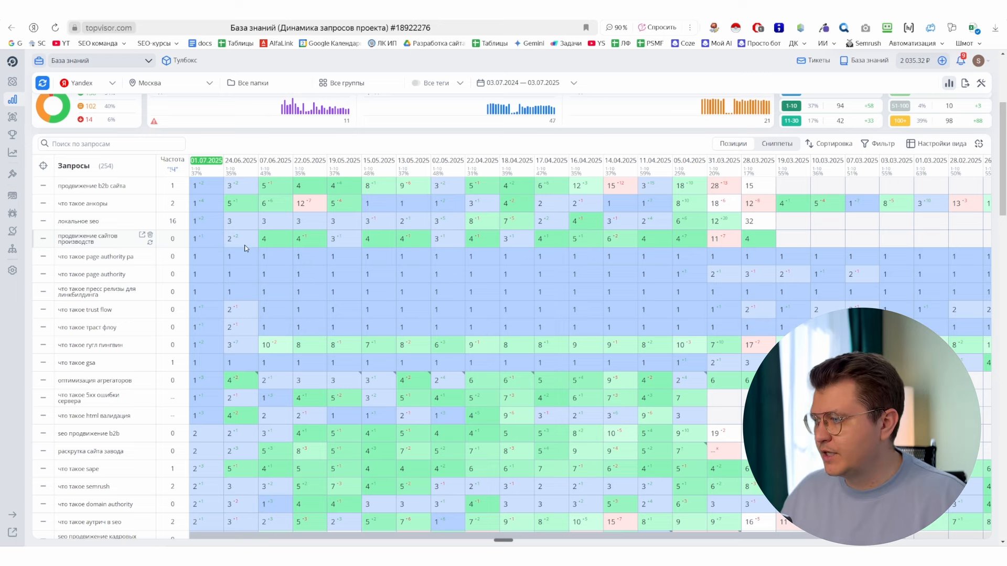The width and height of the screenshot is (1007, 566).
Task: Toggle the bar chart summary view icon
Action: 949,83
